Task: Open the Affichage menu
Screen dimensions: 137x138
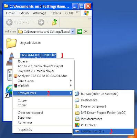Action: (x=40, y=13)
